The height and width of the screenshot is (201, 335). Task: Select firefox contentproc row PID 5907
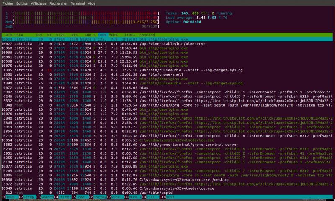click(x=167, y=92)
